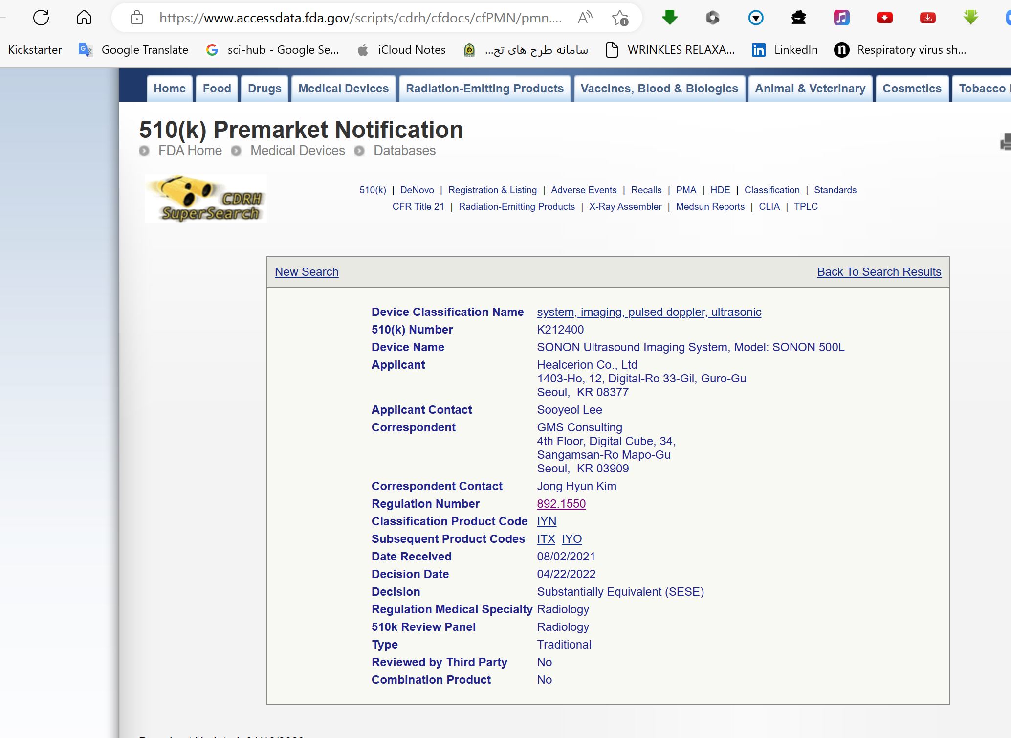Open sci-hub Google Search bookmark
The width and height of the screenshot is (1011, 738).
coord(272,50)
